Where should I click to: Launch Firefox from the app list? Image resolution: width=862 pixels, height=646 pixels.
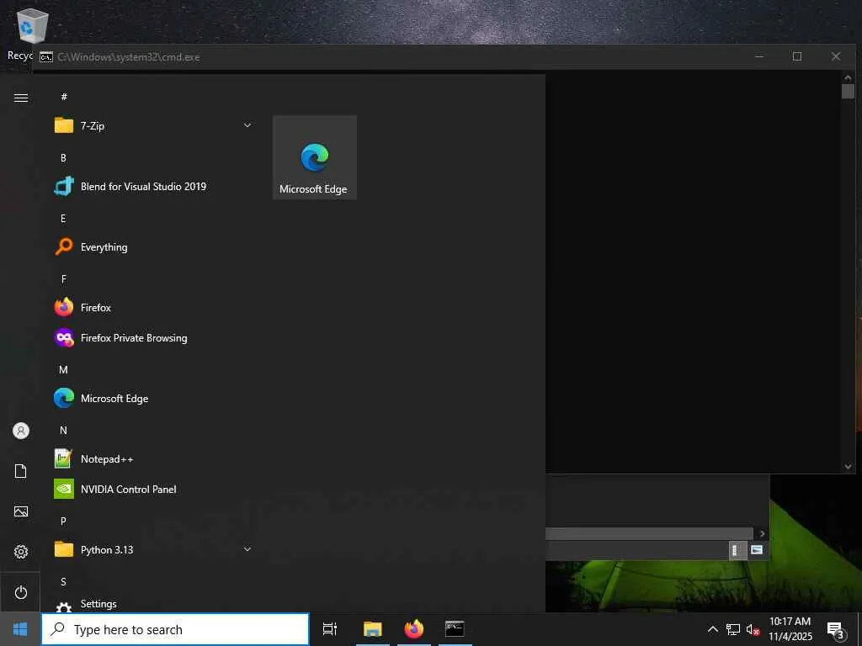click(153, 308)
